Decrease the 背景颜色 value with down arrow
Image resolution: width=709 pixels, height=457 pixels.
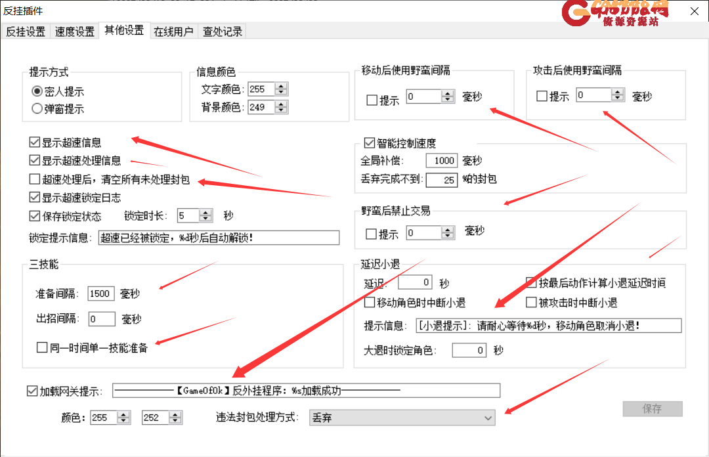282,110
